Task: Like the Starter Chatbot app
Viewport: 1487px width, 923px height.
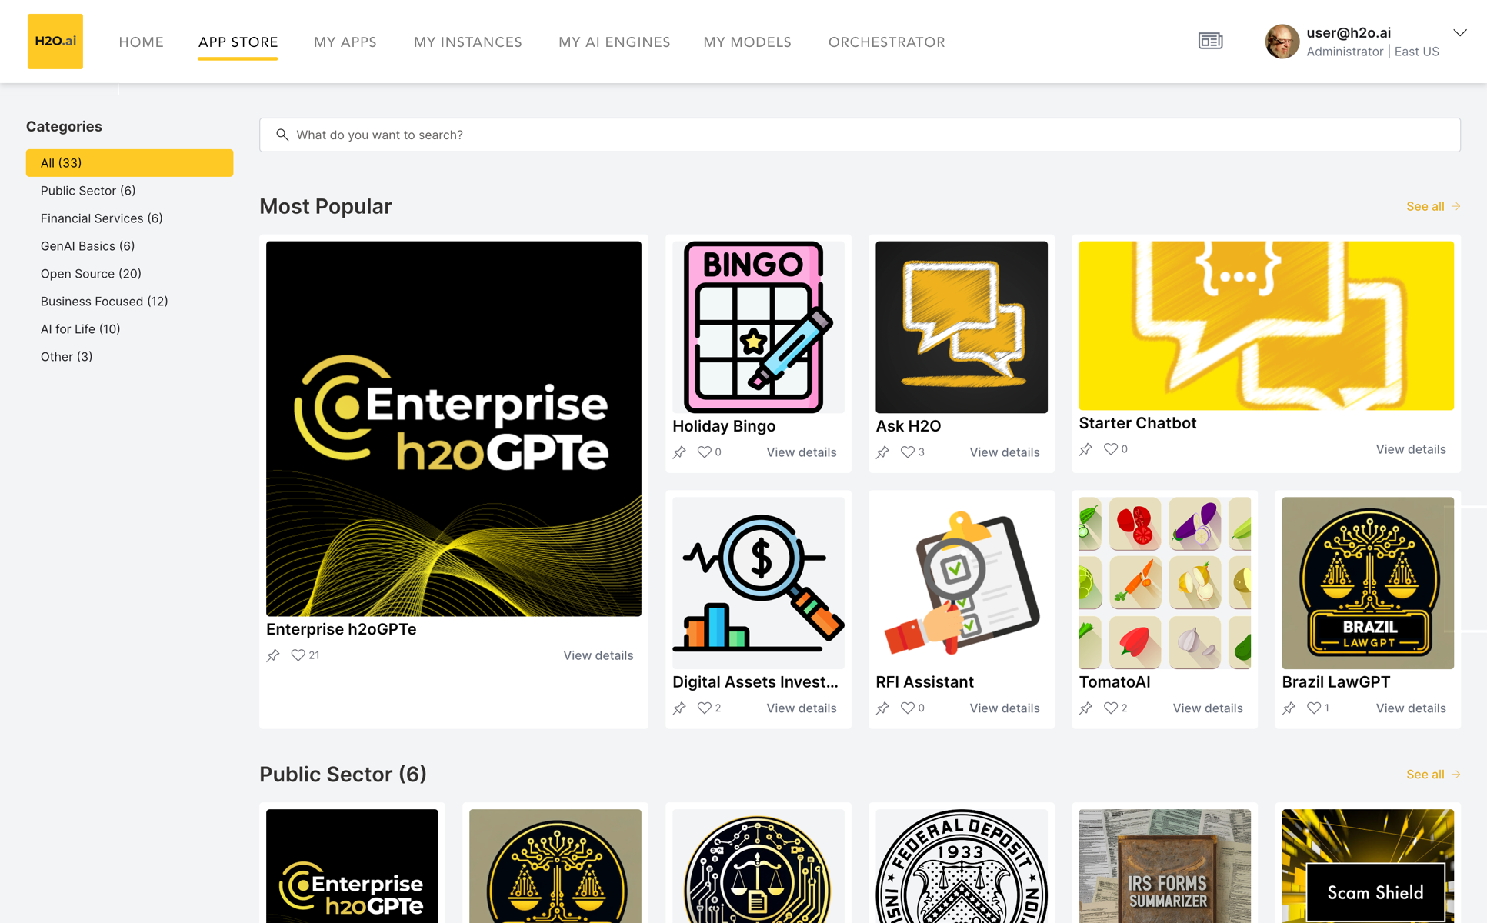Action: pyautogui.click(x=1110, y=449)
